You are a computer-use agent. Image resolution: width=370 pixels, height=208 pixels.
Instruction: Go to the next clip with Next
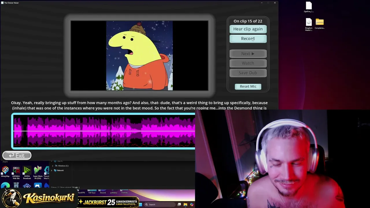248,54
